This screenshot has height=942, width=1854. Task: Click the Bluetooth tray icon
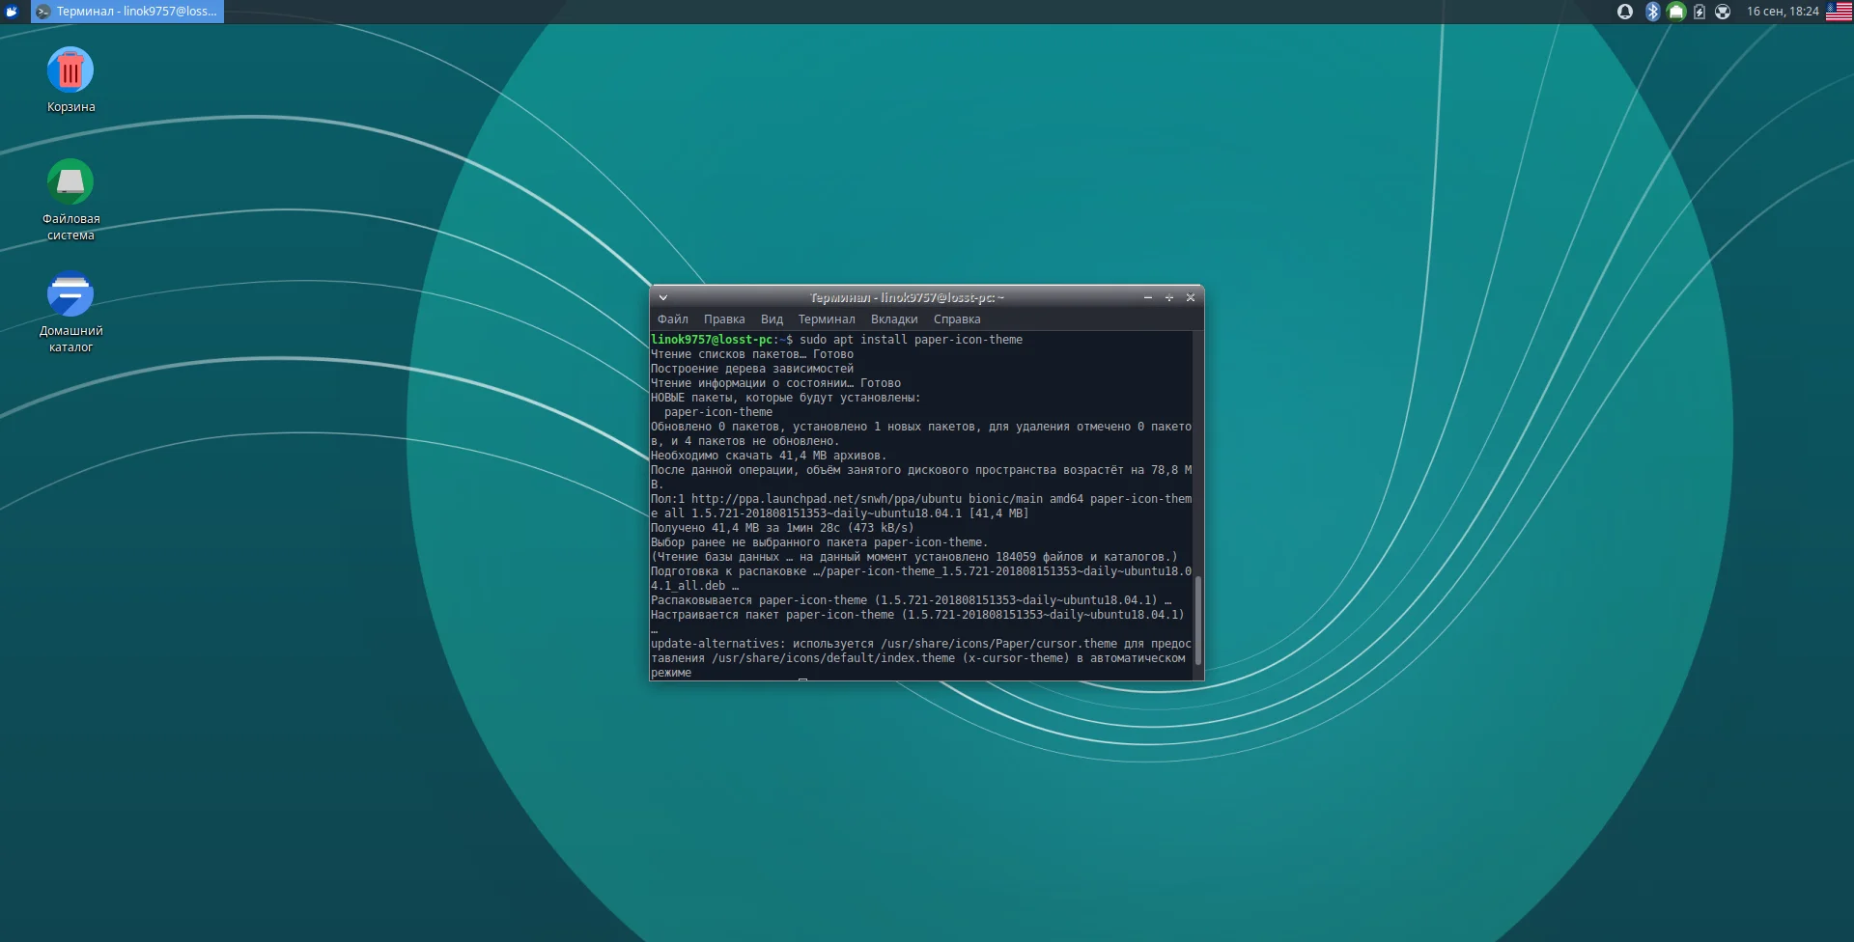click(1652, 12)
